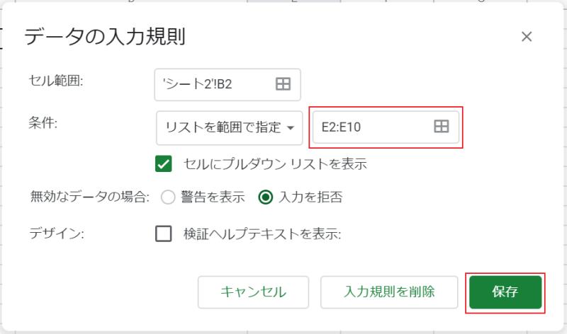Click the 入力規則を削除 button
Viewport: 567px width, 334px height.
(389, 292)
